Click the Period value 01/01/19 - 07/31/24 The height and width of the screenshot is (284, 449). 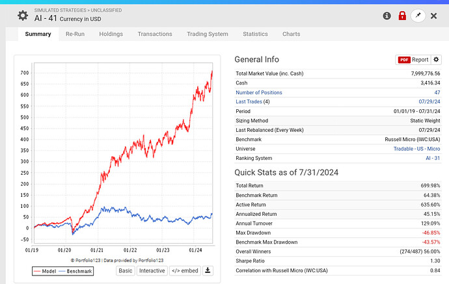[x=417, y=111]
